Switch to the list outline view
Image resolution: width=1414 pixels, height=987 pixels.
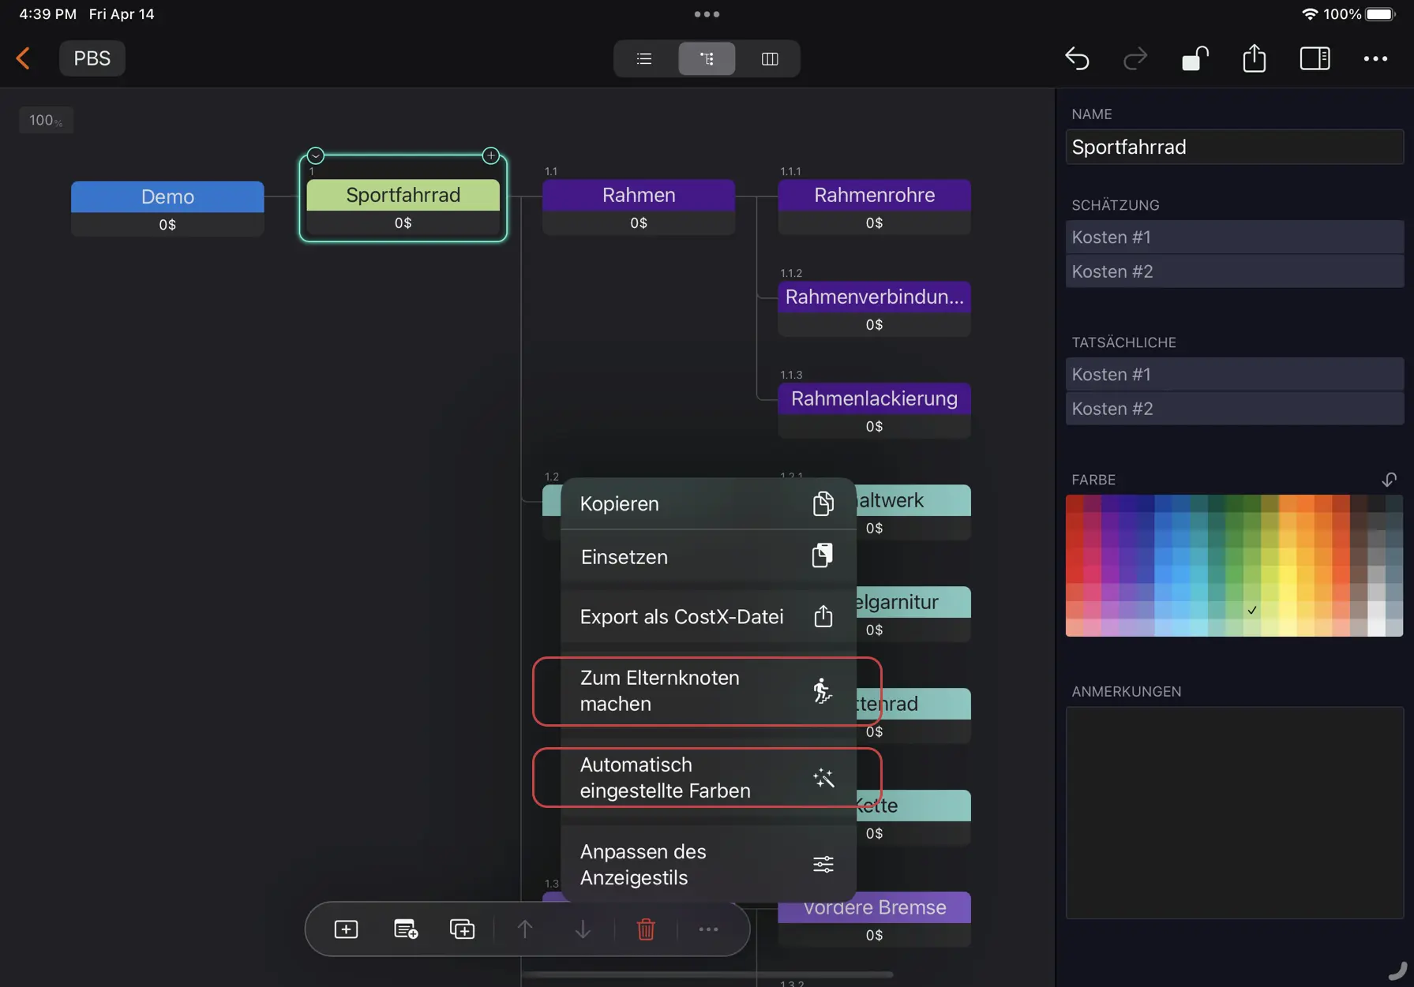[644, 58]
